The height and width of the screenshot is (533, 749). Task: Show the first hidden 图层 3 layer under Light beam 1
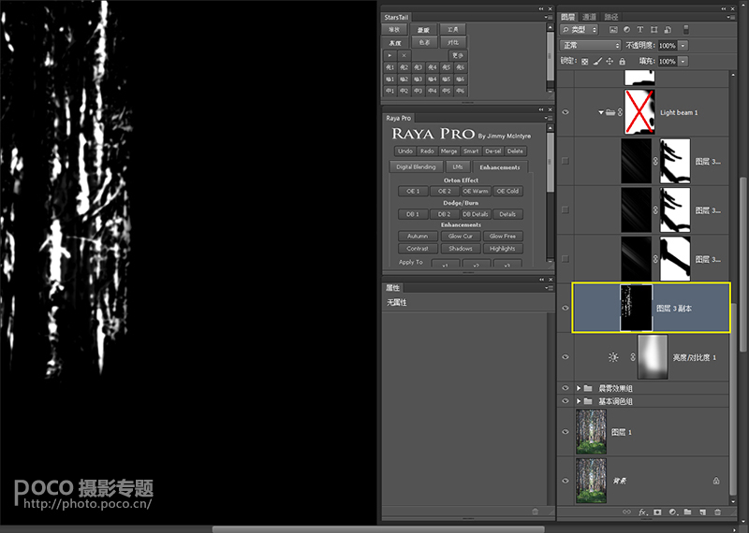coord(565,161)
